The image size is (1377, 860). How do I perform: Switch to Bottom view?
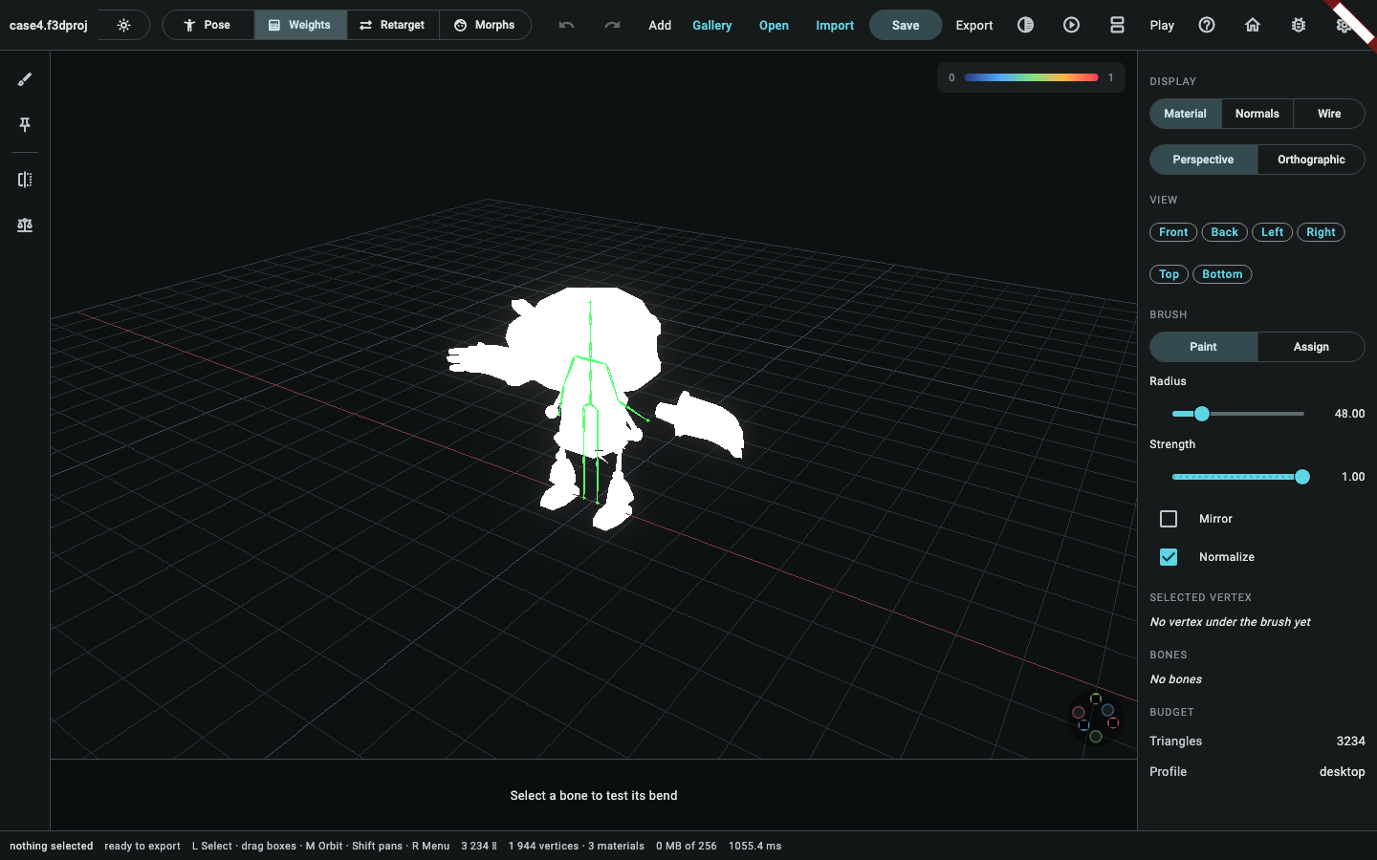[1222, 274]
